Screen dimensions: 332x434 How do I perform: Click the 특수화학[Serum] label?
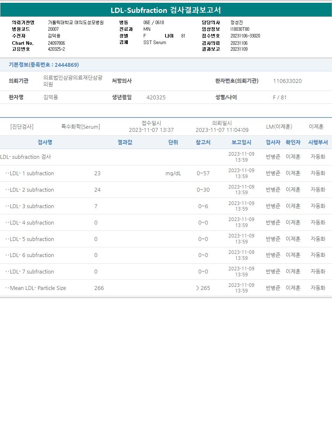pos(80,127)
